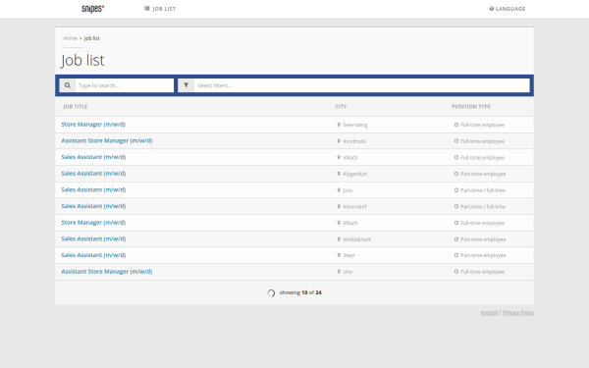
Task: Open the Imprint link
Action: 489,312
